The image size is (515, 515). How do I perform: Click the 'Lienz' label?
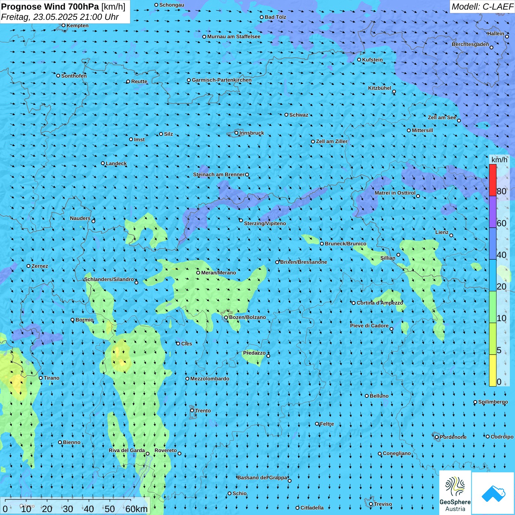(442, 232)
